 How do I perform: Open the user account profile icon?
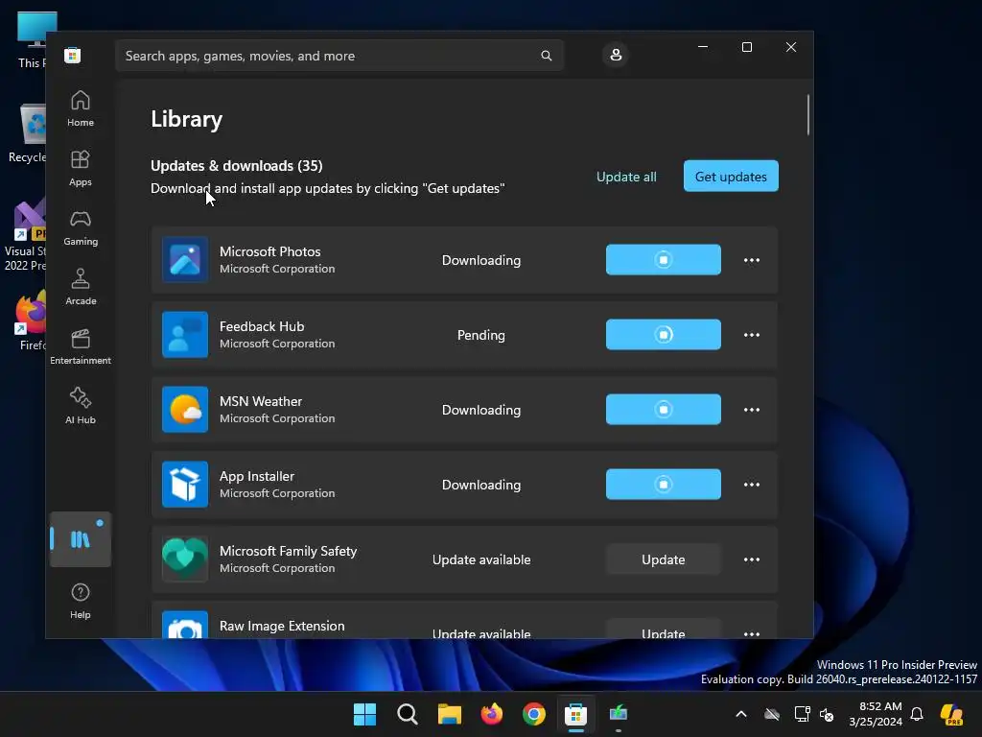pyautogui.click(x=616, y=55)
